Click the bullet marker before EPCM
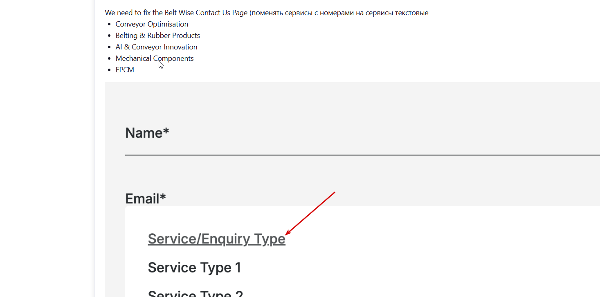The width and height of the screenshot is (600, 297). [109, 70]
